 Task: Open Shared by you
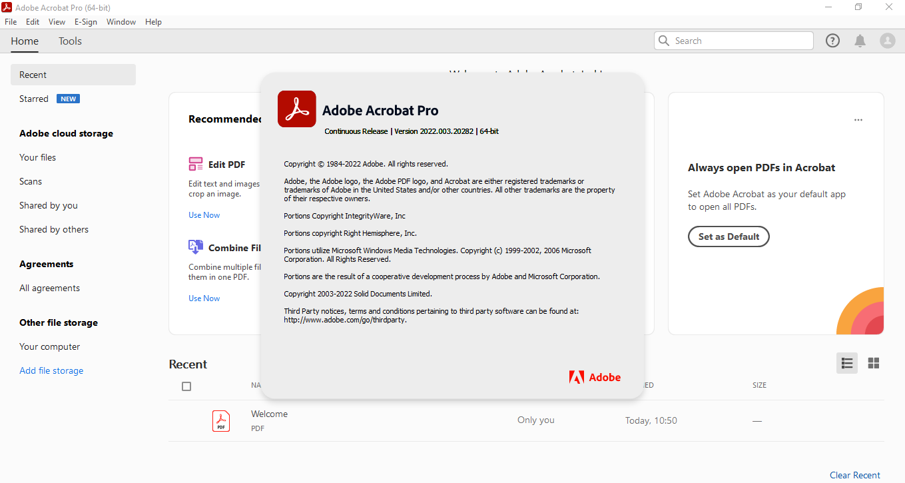coord(49,205)
